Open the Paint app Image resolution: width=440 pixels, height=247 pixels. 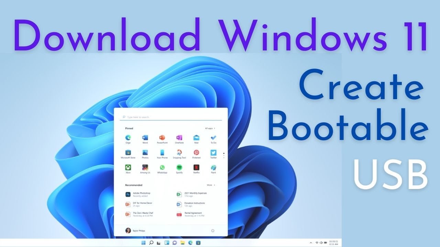[213, 169]
